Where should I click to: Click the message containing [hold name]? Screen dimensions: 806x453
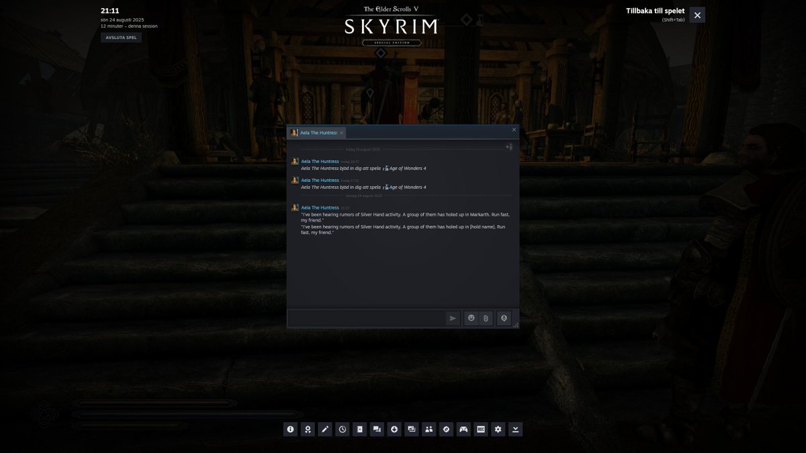pos(403,230)
